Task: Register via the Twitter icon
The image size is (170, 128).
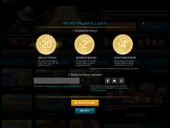Action: 114,81
